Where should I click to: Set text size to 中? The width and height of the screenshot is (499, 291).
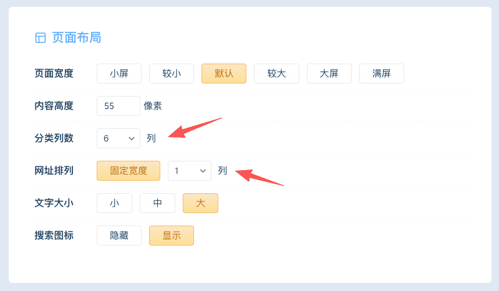tap(157, 203)
